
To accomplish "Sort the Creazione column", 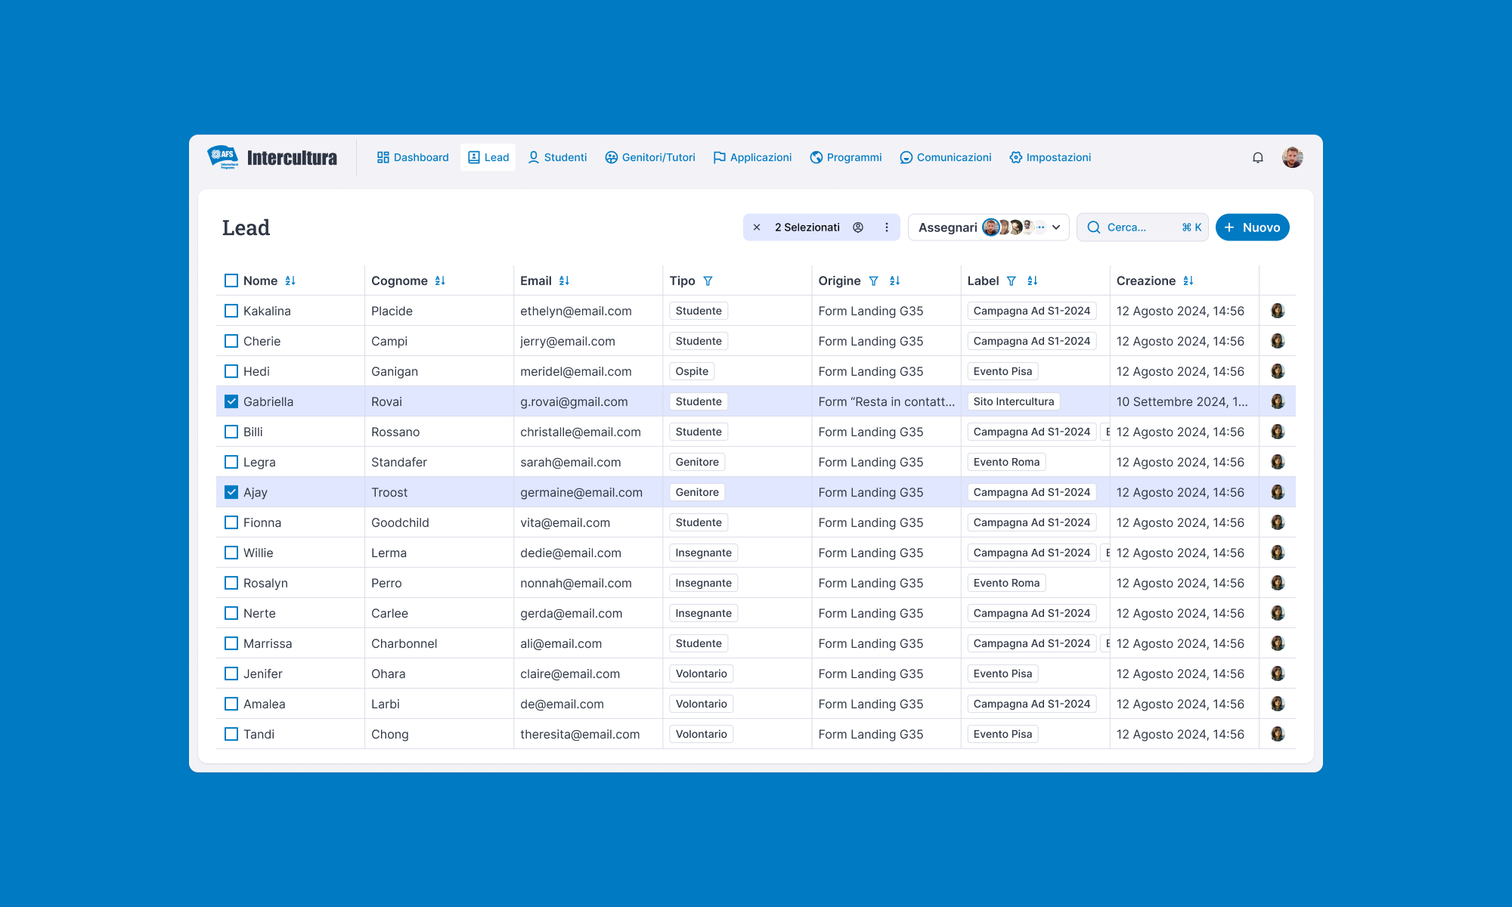I will [x=1188, y=280].
